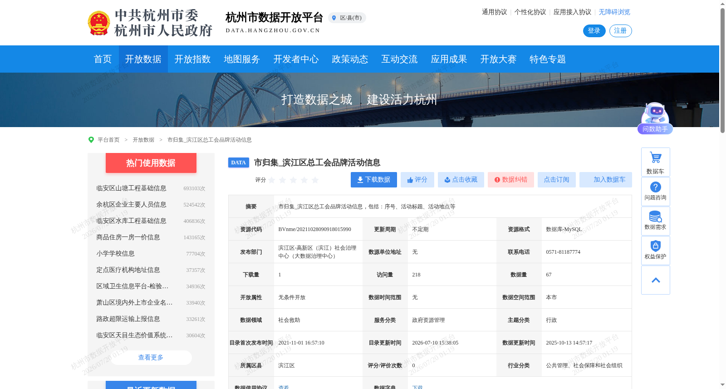Click the 评分 thumbs-up button
The height and width of the screenshot is (389, 726).
pos(417,180)
